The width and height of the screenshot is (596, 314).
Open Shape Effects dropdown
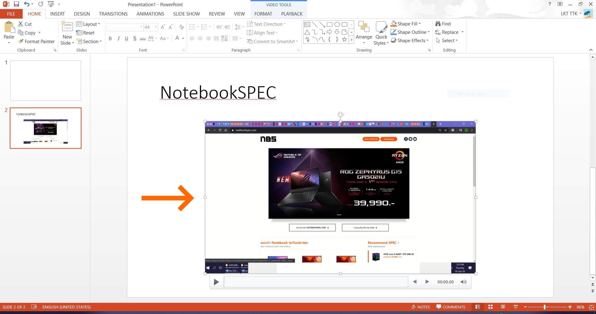[x=410, y=40]
